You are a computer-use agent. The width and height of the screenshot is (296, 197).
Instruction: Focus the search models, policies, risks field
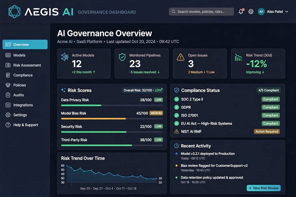click(201, 12)
